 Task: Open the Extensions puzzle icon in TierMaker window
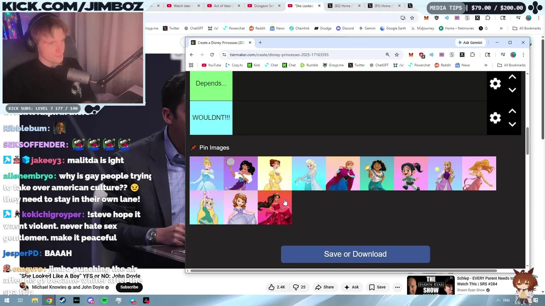472,54
